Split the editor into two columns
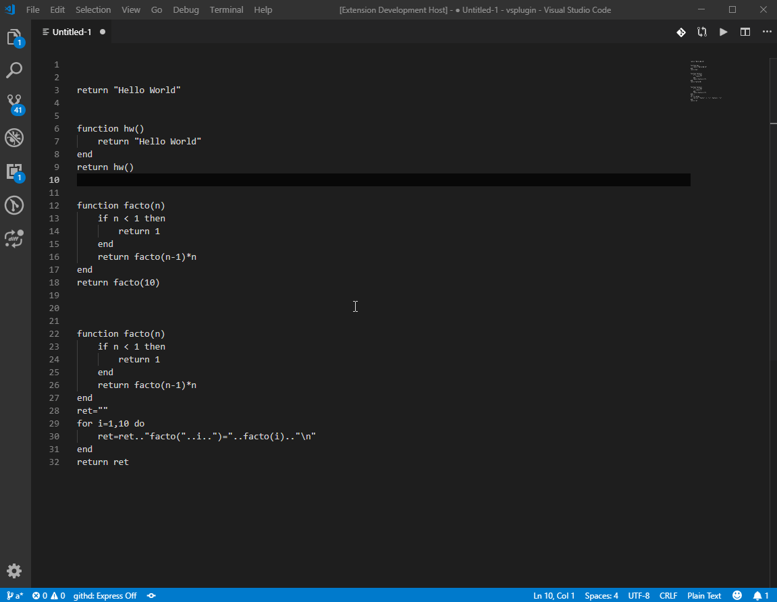777x602 pixels. tap(745, 32)
